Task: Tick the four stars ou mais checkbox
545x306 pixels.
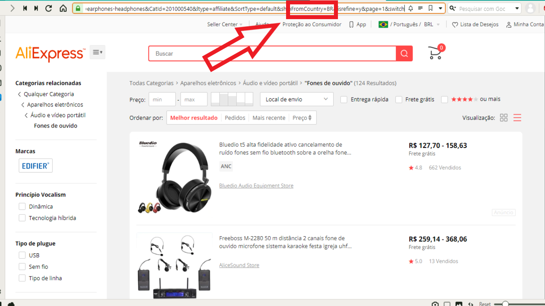Action: point(444,100)
